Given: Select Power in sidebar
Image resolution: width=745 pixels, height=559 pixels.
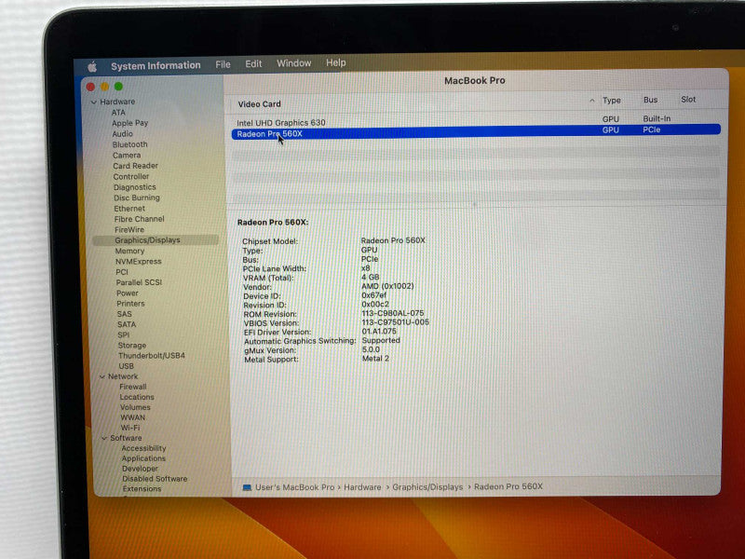Looking at the screenshot, I should [x=128, y=293].
